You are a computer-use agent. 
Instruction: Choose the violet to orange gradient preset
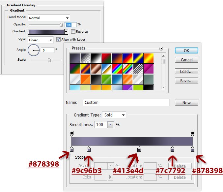[x=117, y=58]
